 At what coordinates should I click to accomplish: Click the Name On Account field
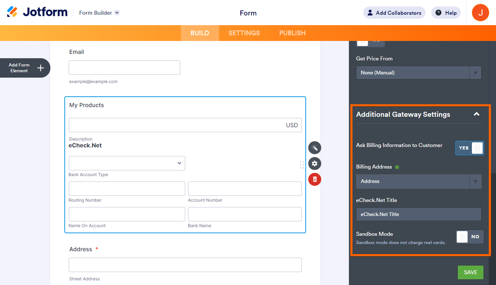127,214
